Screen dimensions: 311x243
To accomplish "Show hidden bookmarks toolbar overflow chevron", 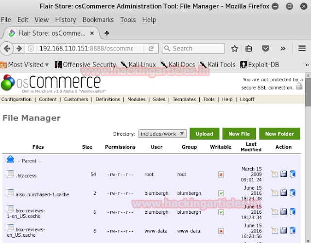I will (307, 65).
